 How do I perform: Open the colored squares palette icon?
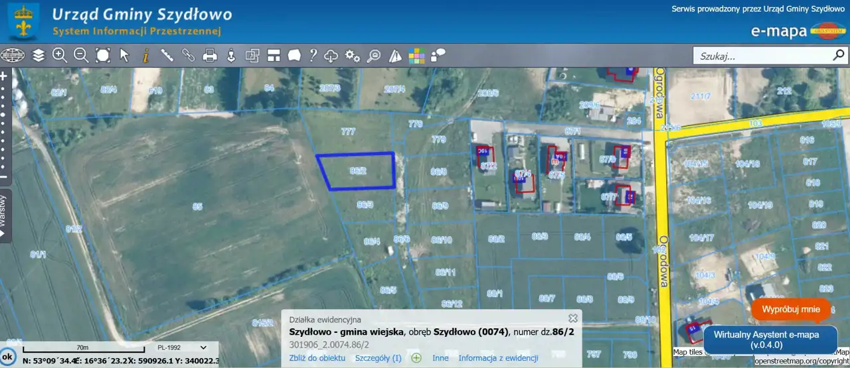tap(416, 56)
